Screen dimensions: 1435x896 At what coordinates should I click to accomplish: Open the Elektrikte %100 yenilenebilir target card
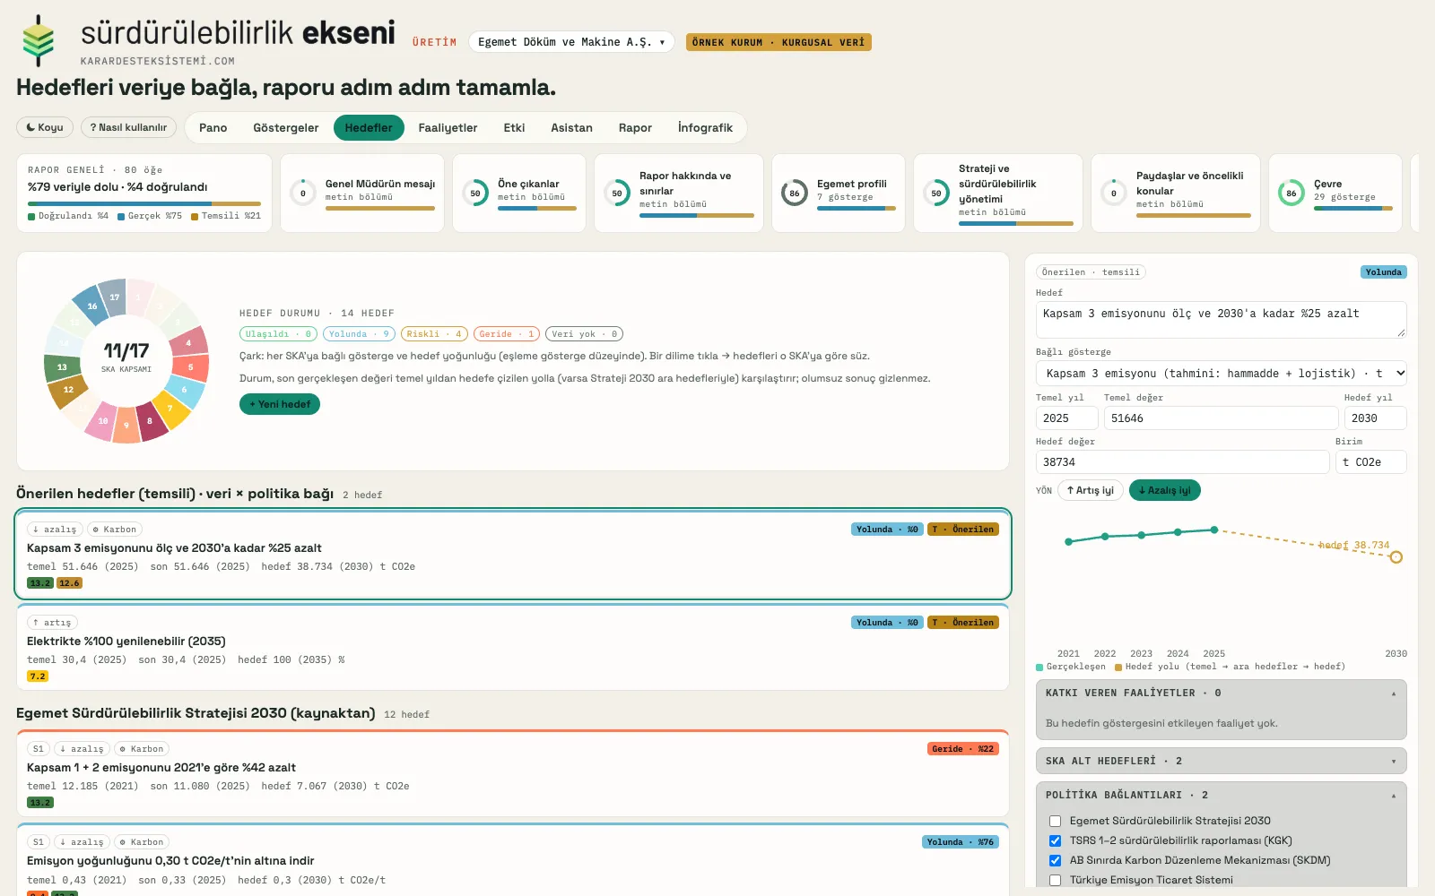[x=513, y=648]
